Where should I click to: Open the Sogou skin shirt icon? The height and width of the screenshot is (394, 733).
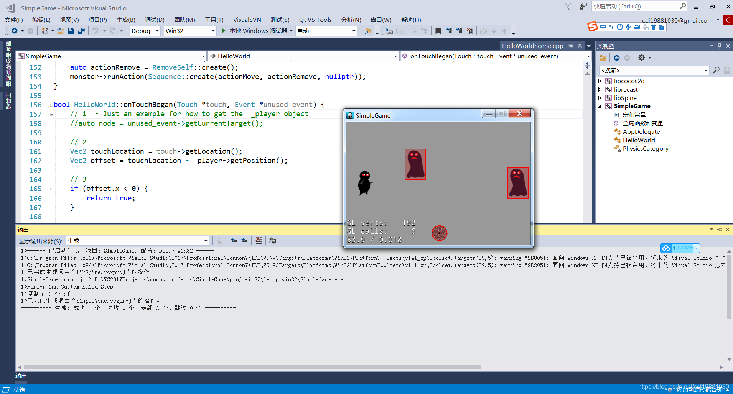click(654, 27)
